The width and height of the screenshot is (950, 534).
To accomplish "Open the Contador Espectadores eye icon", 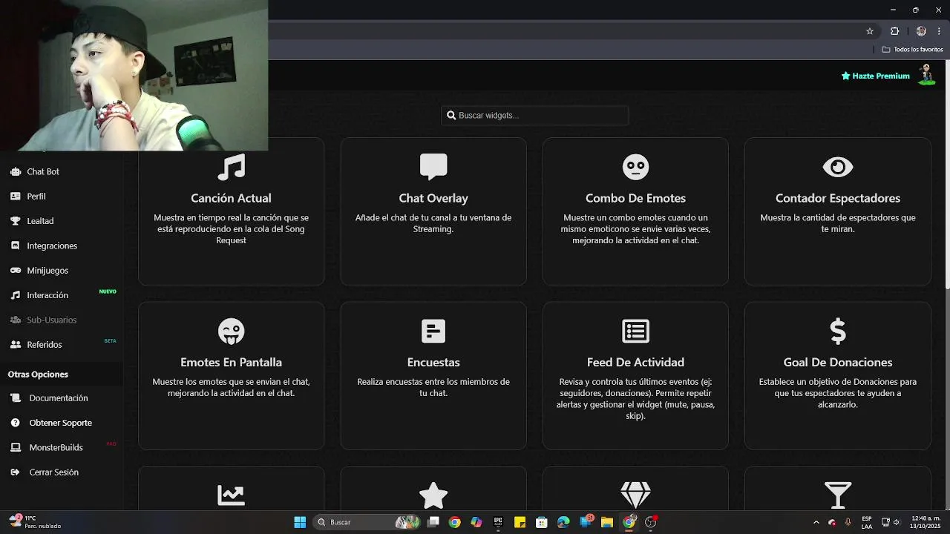I will [838, 167].
